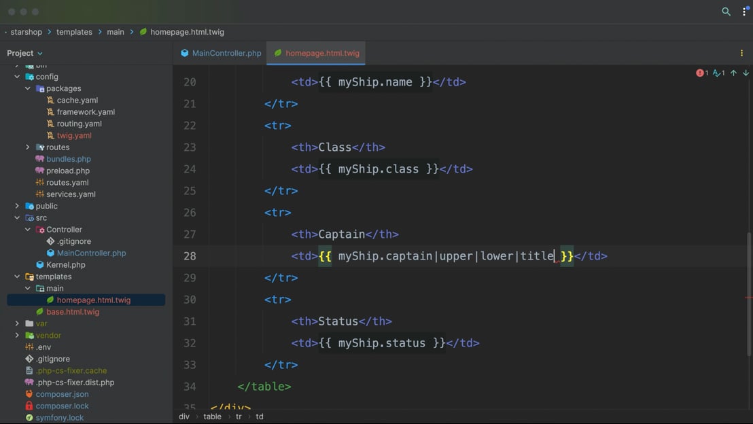Click the typo warning indicator icon
The image size is (753, 424).
717,73
